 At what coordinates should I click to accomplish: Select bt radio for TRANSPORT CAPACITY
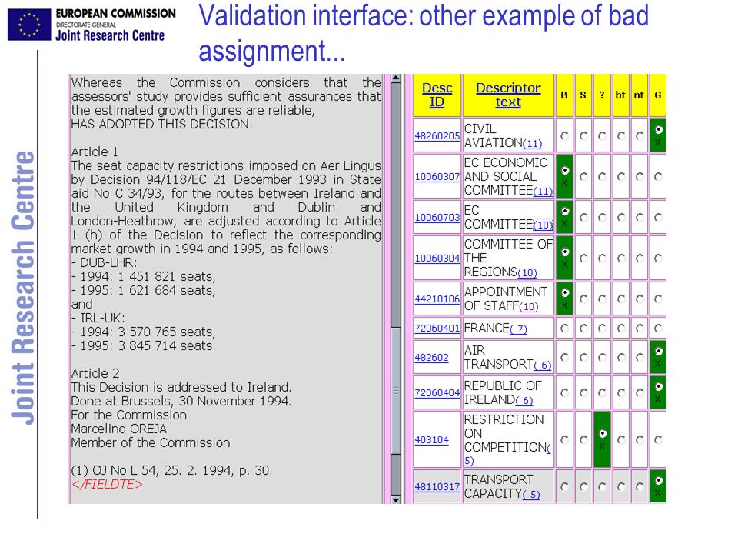click(x=621, y=486)
